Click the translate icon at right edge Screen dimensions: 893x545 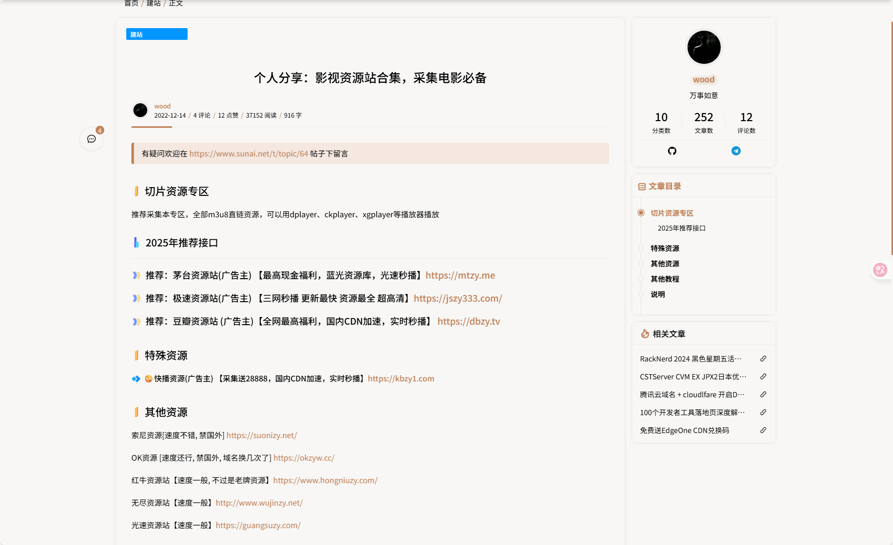click(880, 270)
